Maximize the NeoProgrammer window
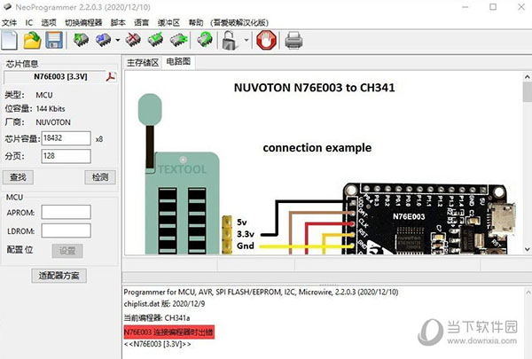Viewport: 532px width, 359px height. coord(493,7)
